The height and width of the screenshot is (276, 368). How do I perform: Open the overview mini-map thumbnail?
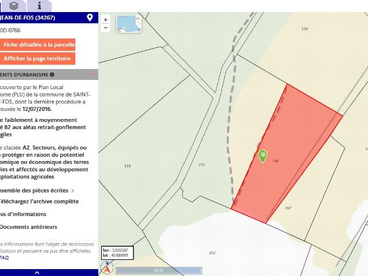click(129, 24)
